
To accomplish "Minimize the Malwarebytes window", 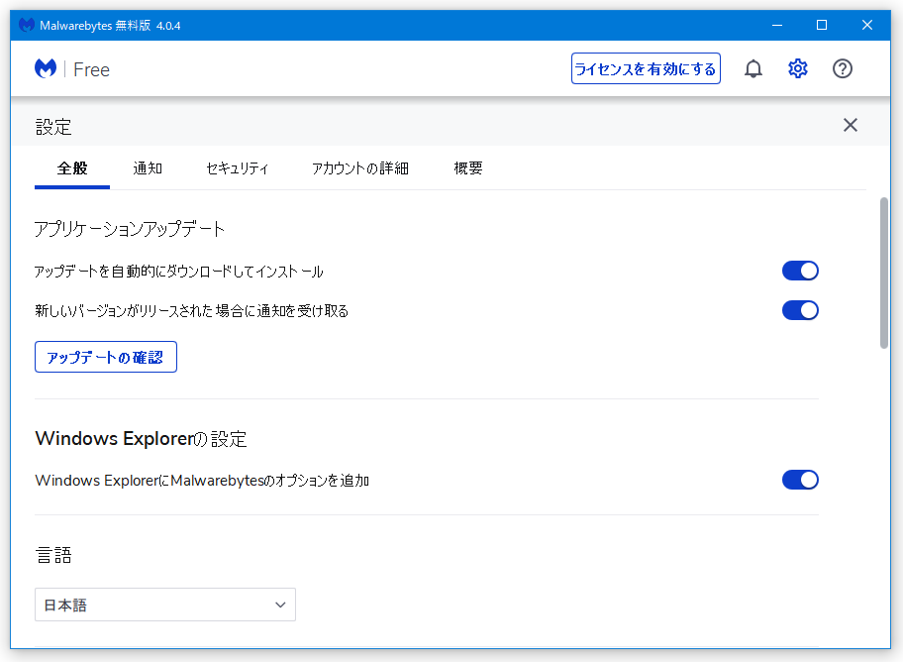I will (777, 25).
